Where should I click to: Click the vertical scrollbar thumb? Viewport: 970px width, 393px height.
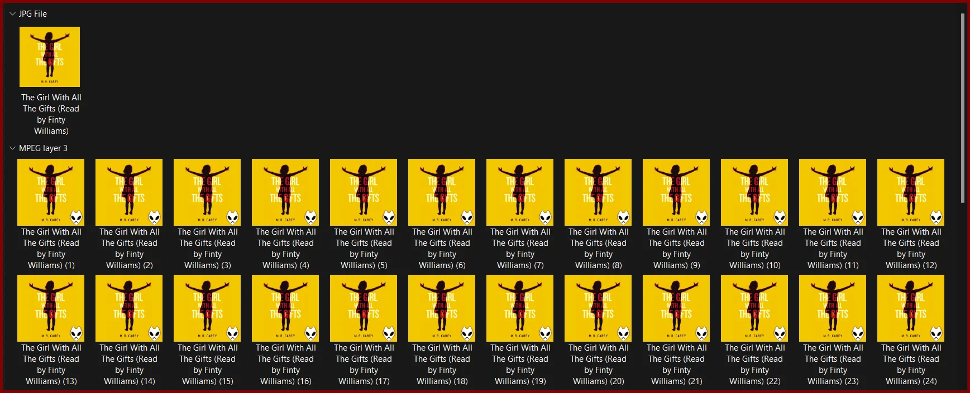(x=962, y=108)
